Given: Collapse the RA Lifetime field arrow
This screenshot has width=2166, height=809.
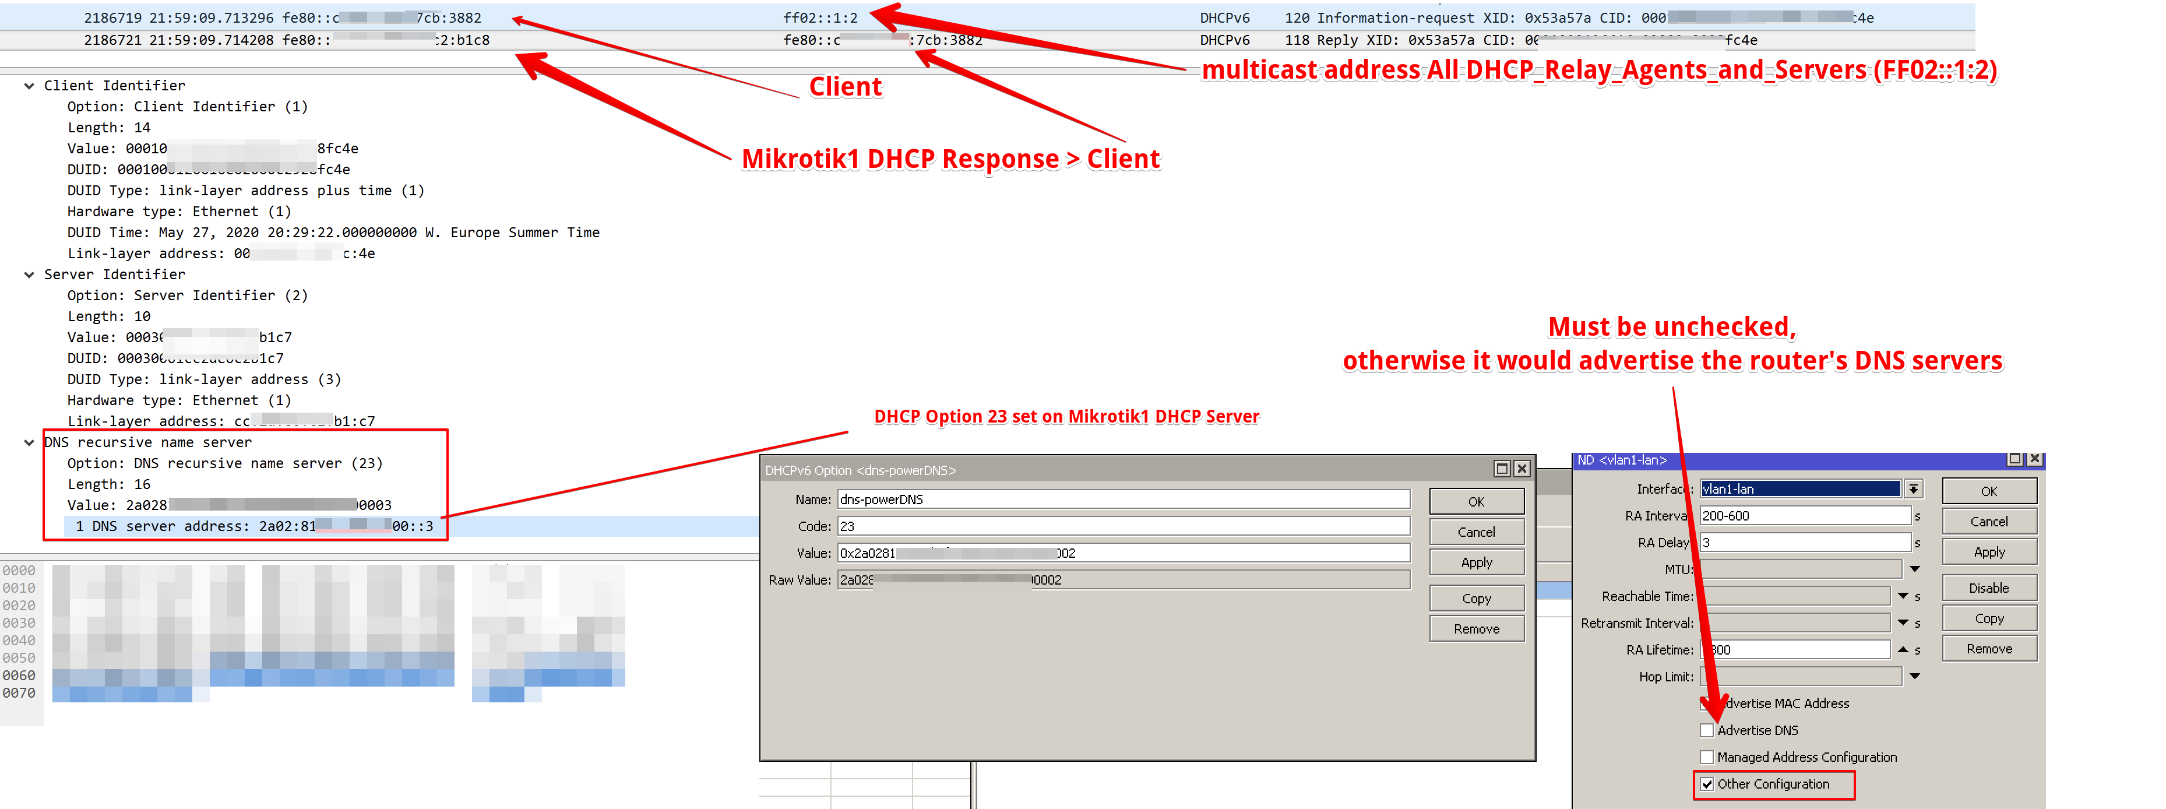Looking at the screenshot, I should [1903, 649].
